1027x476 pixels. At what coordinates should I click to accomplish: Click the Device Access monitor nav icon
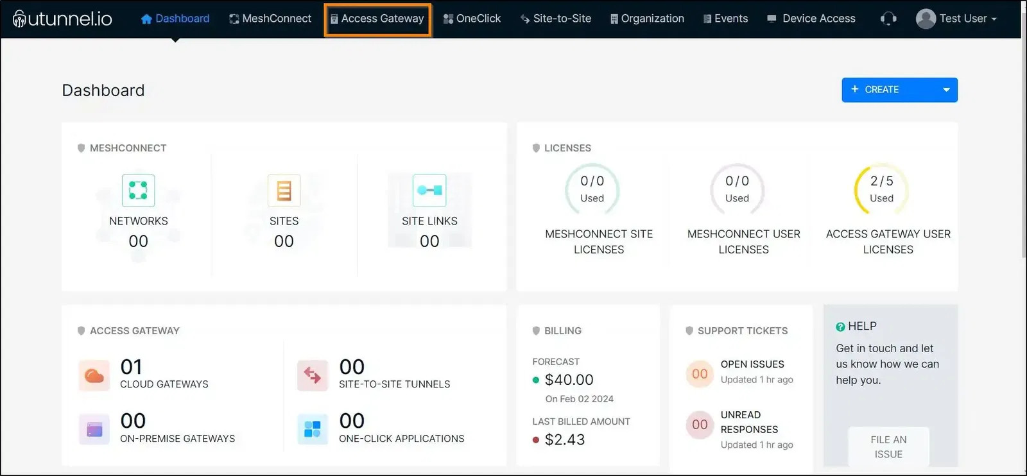[x=772, y=19]
